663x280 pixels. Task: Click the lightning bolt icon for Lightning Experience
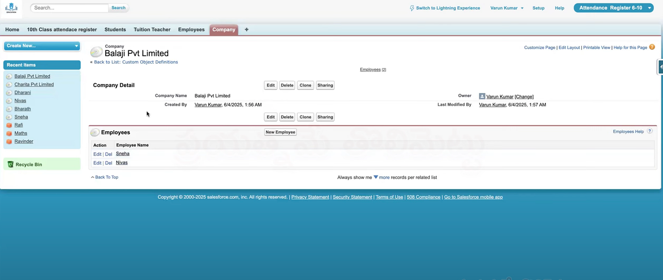tap(411, 8)
